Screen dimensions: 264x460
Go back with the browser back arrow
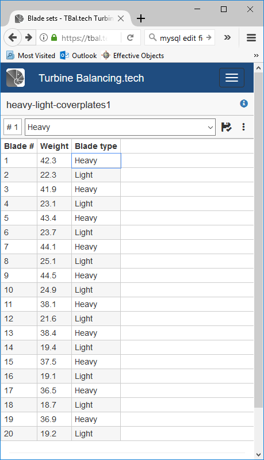13,37
